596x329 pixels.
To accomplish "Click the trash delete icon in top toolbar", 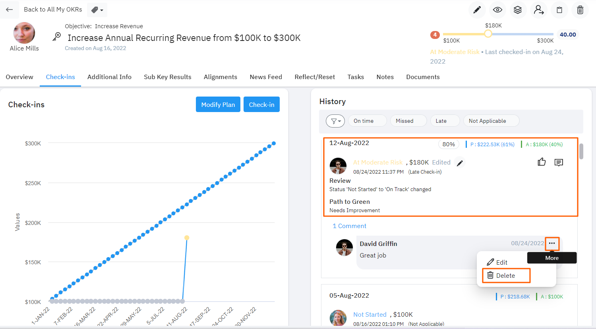I will coord(580,10).
